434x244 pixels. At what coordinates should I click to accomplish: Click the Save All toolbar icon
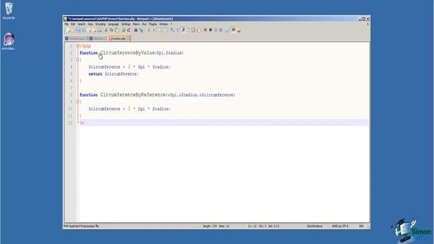(83, 30)
